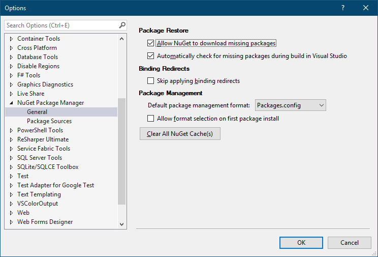Confirm settings with the OK button

(301, 243)
